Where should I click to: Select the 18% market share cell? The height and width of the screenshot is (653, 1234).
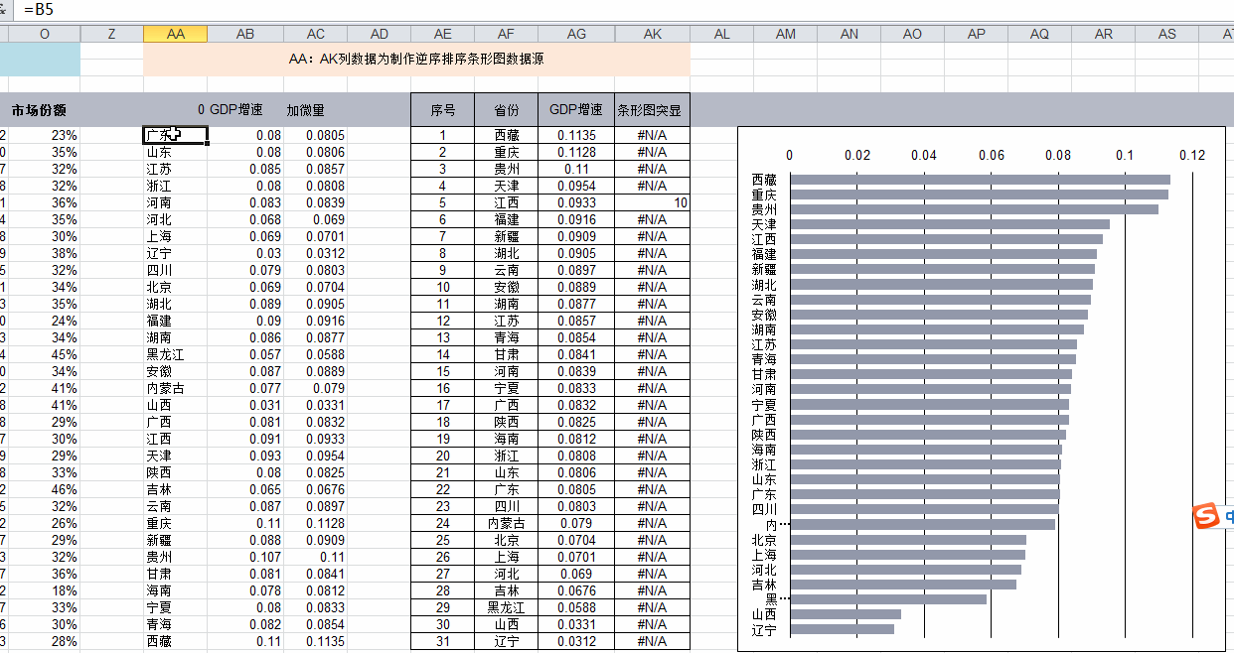coord(44,590)
